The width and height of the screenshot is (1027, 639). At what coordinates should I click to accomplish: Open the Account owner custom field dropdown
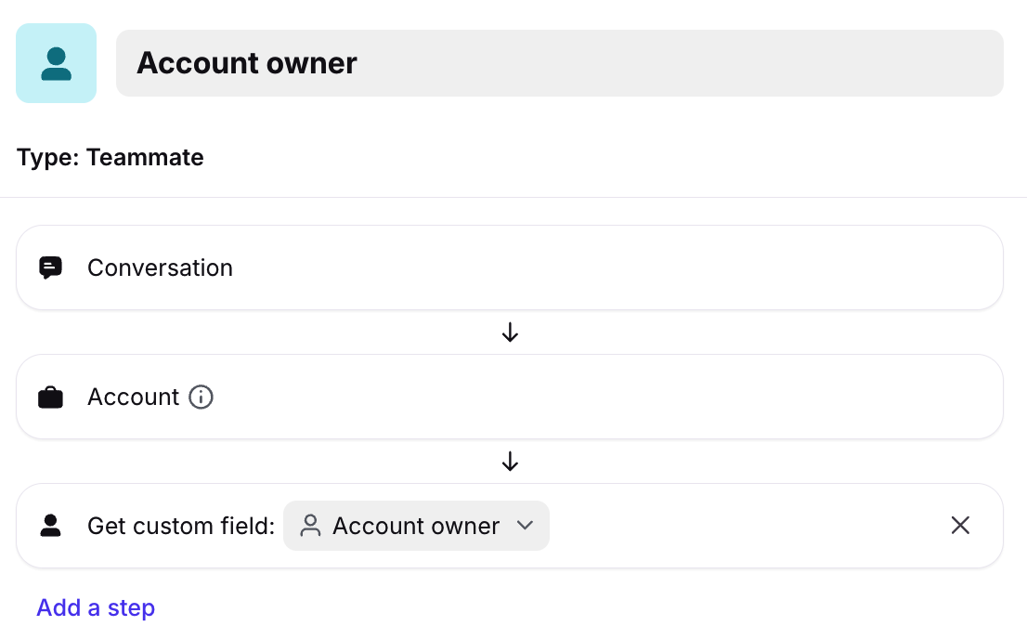tap(416, 527)
